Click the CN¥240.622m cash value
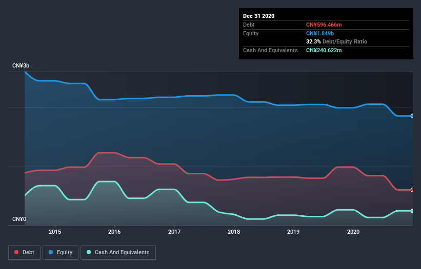Screen dimensions: 421x269 pos(324,50)
